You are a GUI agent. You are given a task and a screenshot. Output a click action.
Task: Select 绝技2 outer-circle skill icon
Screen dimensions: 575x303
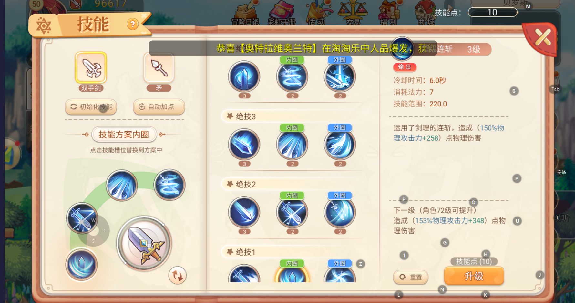(340, 212)
